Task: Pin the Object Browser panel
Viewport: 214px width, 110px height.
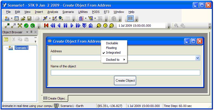Action: coord(31,32)
